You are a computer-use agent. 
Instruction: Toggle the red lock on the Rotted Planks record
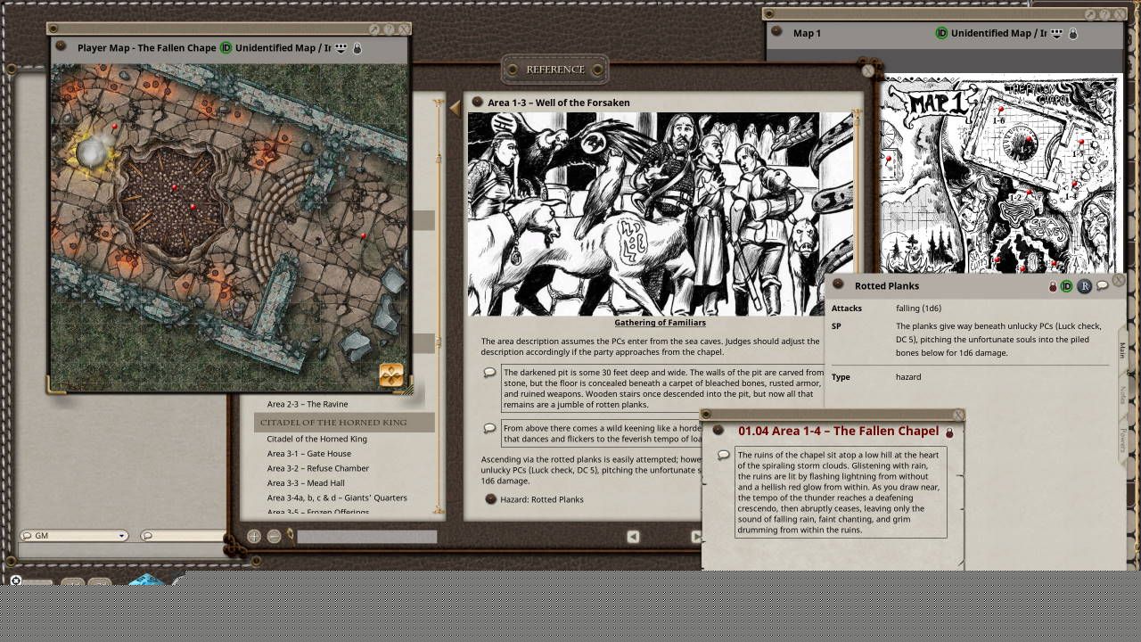tap(1052, 286)
